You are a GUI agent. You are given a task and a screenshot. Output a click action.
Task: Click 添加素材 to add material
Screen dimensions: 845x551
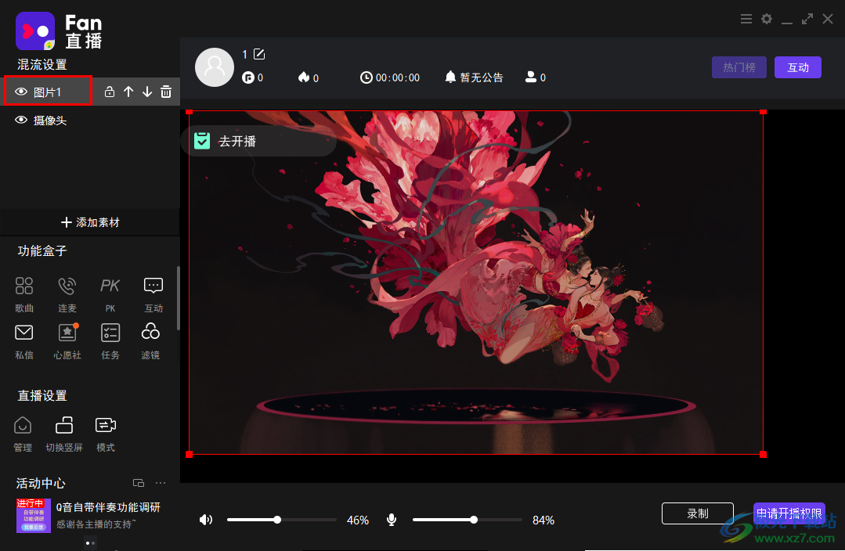pyautogui.click(x=90, y=222)
